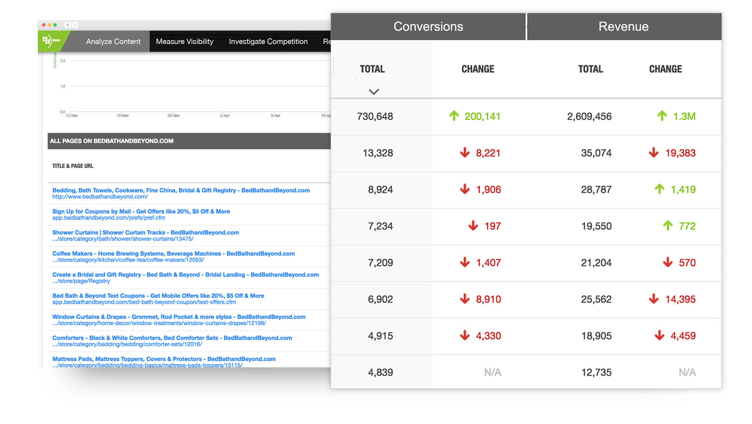
Task: Click the Conversions CHANGE column header
Action: click(478, 69)
